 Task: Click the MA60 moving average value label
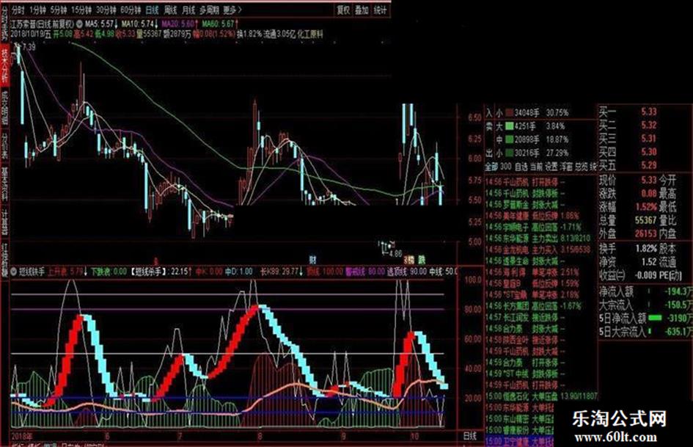click(221, 23)
